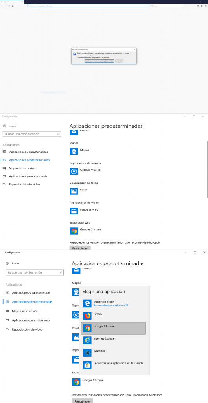Use Firefox as my default browser button
Image resolution: width=208 pixels, height=403 pixels.
coord(99,61)
